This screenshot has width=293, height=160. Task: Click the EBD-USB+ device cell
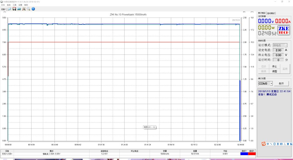(7, 154)
